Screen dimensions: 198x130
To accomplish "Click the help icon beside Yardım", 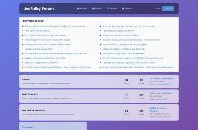I will pos(123,9).
